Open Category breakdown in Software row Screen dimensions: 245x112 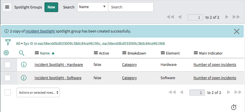129,78
